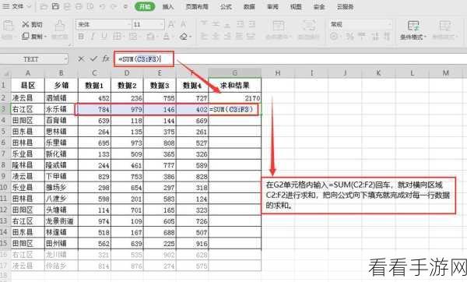Click the Fill Color bucket icon
The height and width of the screenshot is (282, 467).
point(149,37)
